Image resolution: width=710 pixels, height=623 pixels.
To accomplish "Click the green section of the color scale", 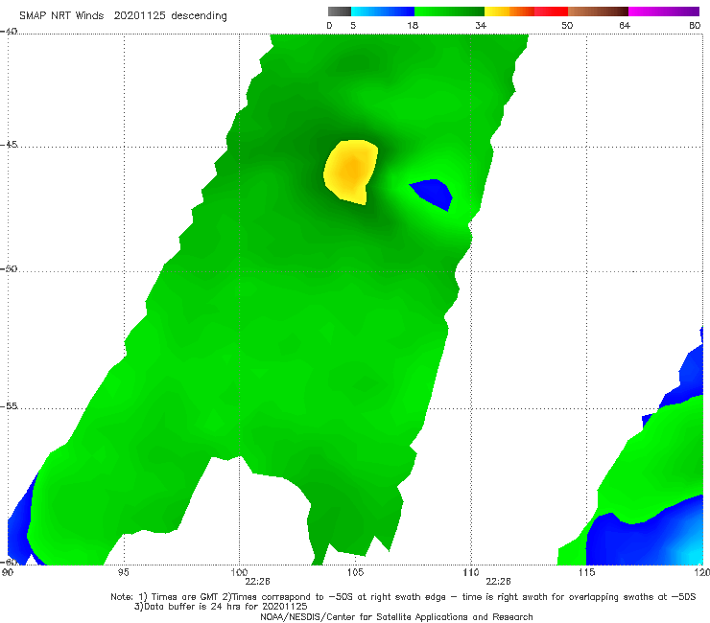I will coord(449,12).
